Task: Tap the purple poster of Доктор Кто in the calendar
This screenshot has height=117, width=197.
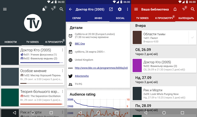Action: click(137, 65)
